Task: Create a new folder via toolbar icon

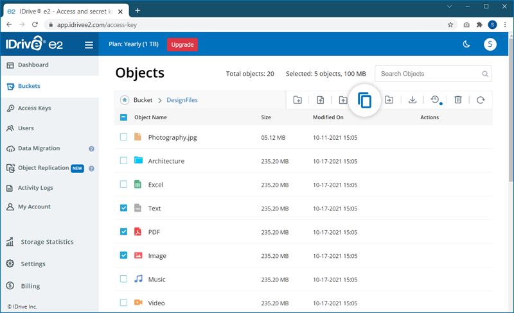Action: 297,100
